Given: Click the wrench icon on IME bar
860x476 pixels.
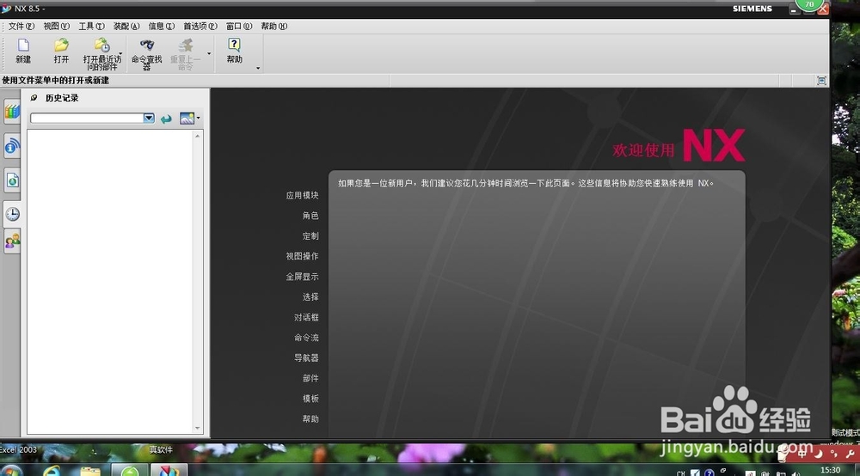Looking at the screenshot, I should 850,454.
